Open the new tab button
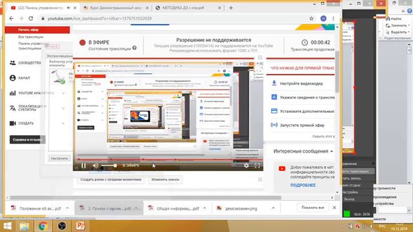The image size is (413, 232). (x=231, y=8)
